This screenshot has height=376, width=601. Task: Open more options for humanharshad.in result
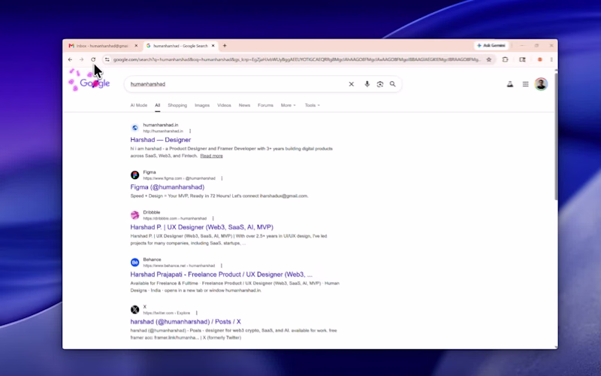point(190,131)
